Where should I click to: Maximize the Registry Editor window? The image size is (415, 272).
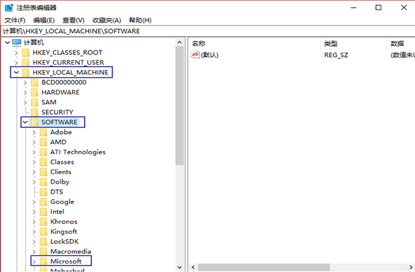tap(379, 7)
